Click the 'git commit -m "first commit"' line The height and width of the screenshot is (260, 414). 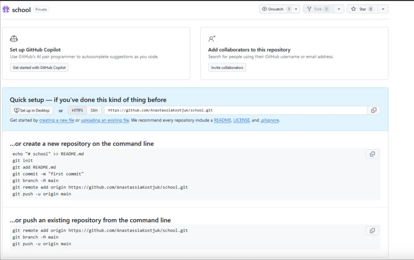coord(48,174)
